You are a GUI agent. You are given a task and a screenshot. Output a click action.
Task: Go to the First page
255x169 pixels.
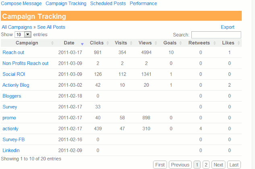160,165
